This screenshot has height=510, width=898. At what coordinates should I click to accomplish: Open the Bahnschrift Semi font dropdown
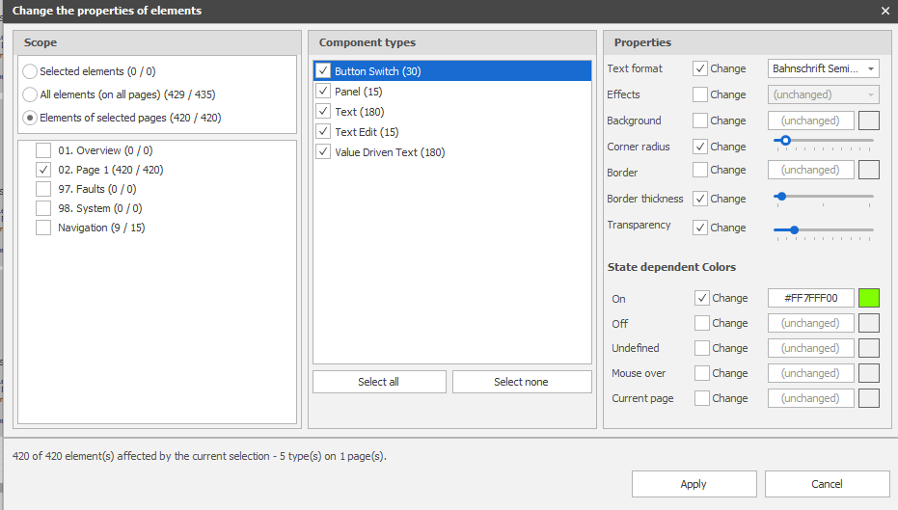pos(824,68)
